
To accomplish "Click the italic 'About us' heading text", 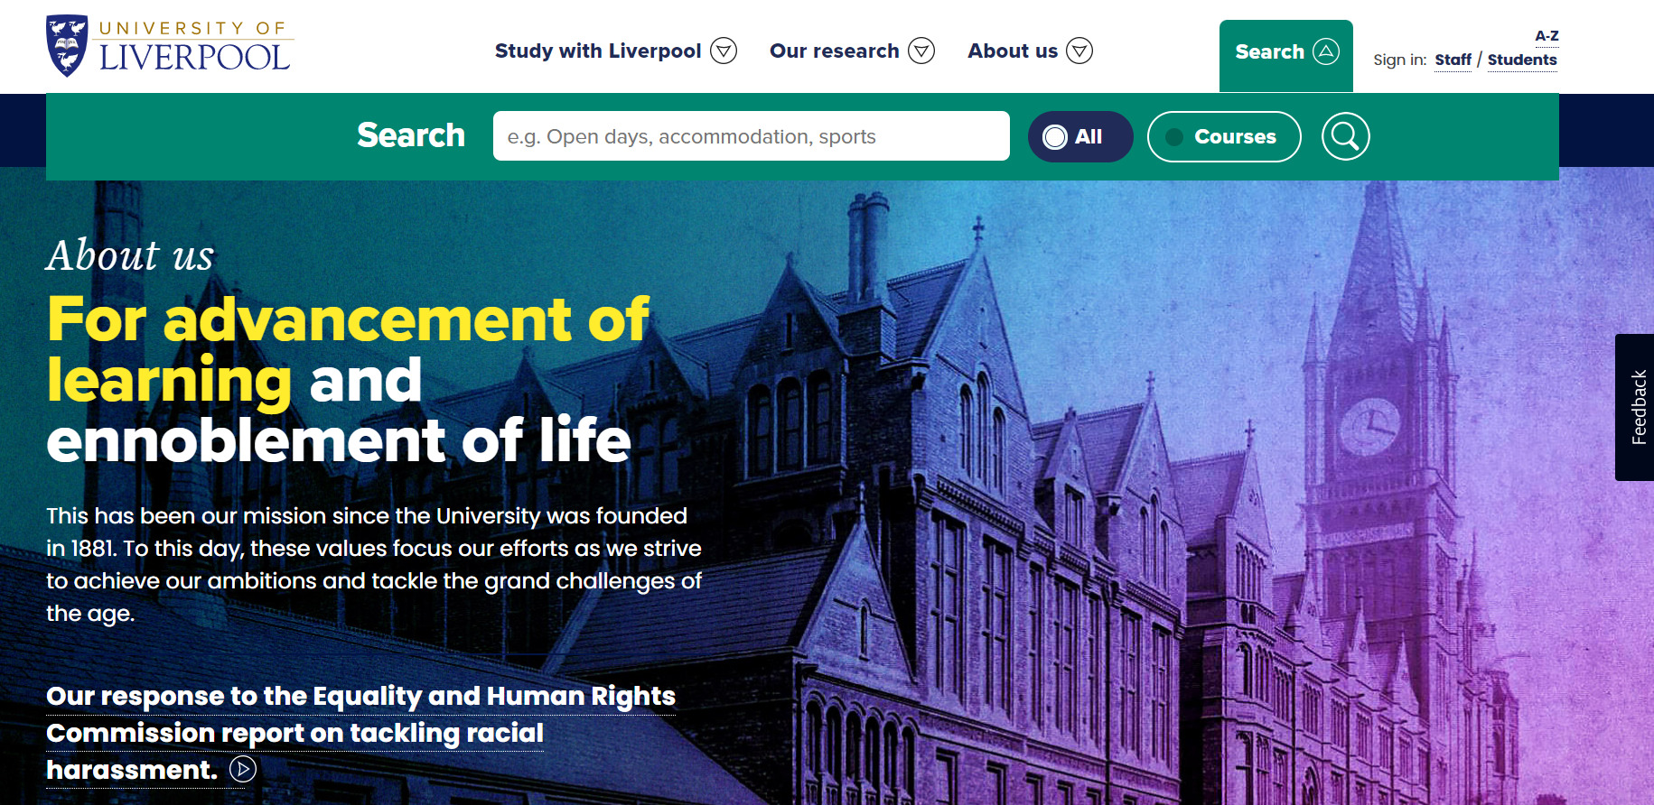I will coord(130,255).
